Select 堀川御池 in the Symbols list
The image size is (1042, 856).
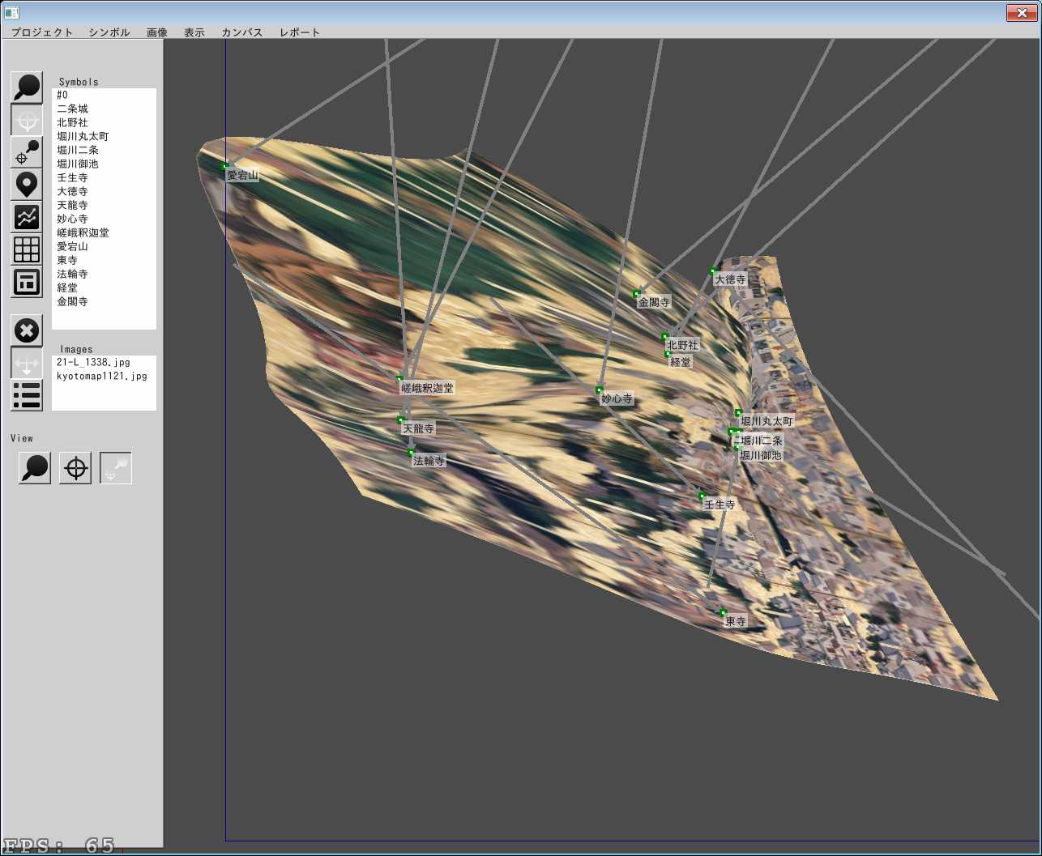(x=104, y=164)
